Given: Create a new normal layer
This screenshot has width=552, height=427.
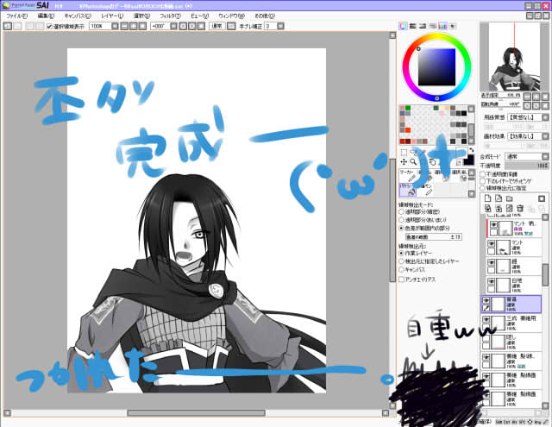Looking at the screenshot, I should (487, 199).
